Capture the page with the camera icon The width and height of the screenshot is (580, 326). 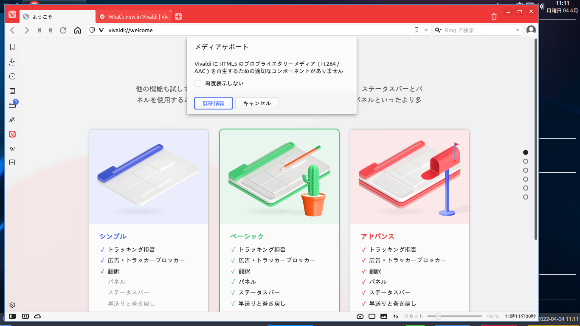[x=360, y=316]
